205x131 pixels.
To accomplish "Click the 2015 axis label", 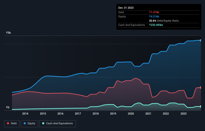I will coord(43,114).
